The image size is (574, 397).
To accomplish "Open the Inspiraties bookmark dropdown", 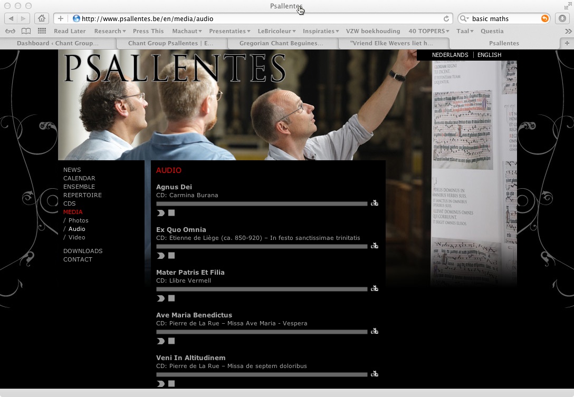I will pos(321,31).
